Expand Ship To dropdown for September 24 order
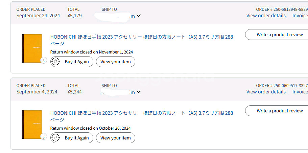308x153 pixels. (x=139, y=16)
